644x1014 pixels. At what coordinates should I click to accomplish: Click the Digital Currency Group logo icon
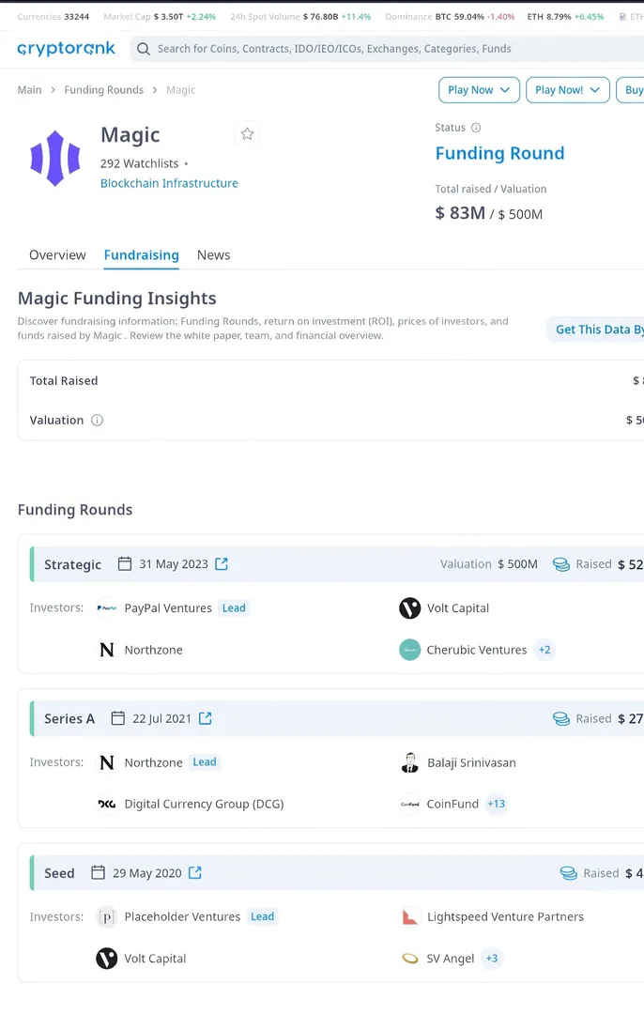point(107,805)
